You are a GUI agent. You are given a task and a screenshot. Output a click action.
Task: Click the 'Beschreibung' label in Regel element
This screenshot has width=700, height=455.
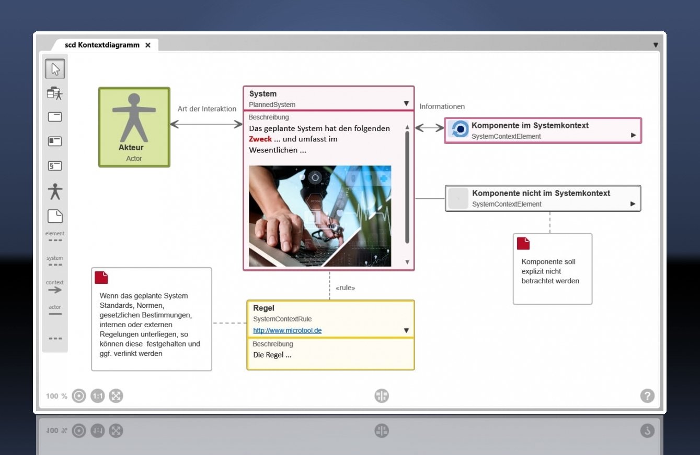[273, 344]
